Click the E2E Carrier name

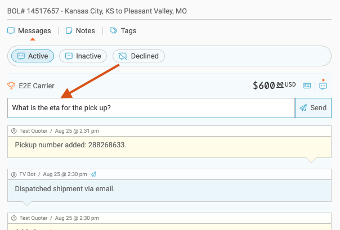click(37, 86)
